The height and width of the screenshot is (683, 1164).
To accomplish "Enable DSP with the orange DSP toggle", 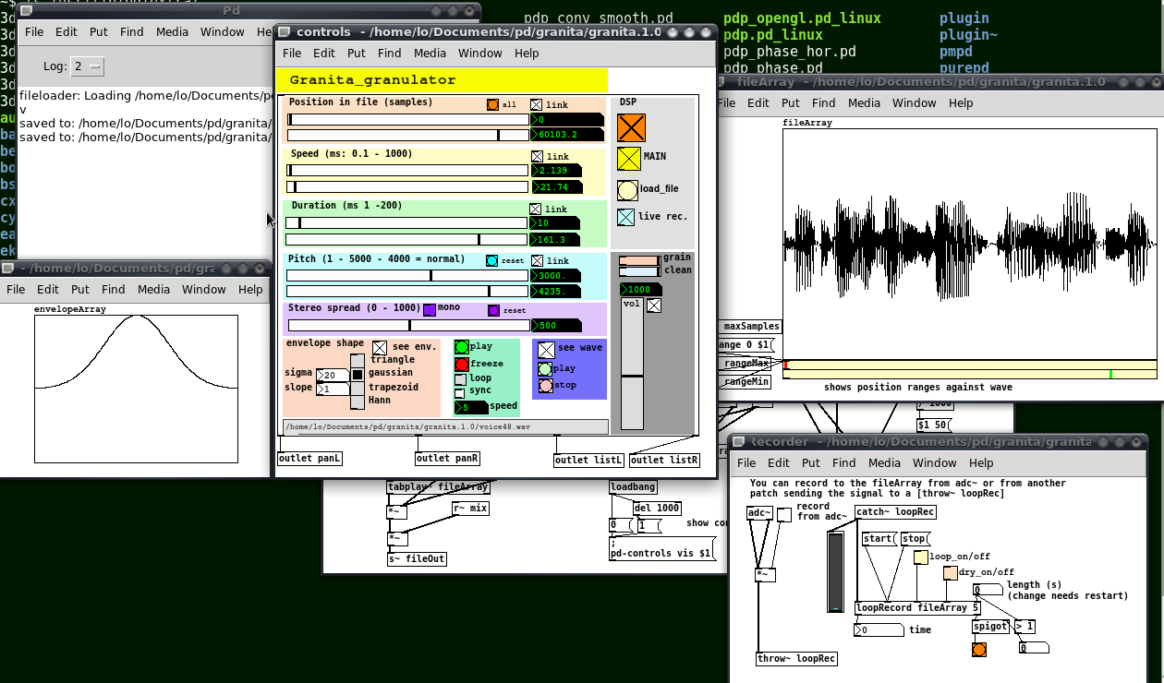I will point(632,127).
